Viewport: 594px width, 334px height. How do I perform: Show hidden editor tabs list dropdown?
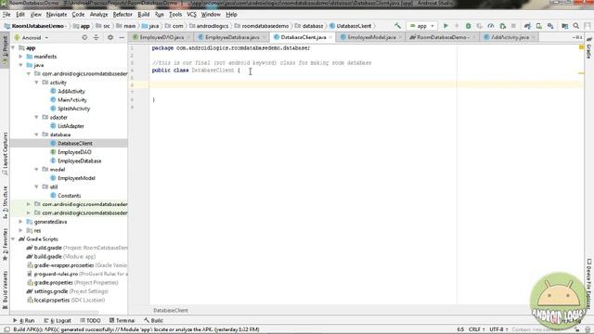click(577, 37)
